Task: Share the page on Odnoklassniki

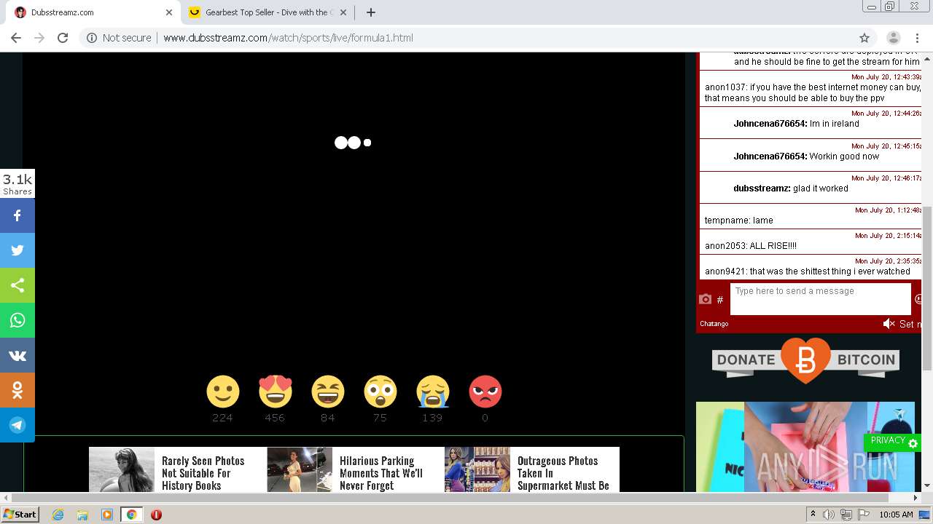Action: tap(17, 390)
